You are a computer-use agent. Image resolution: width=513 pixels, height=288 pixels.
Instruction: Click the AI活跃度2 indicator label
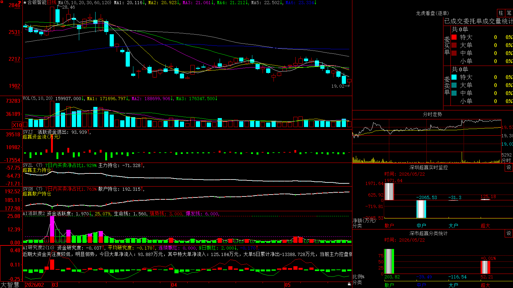(x=34, y=213)
